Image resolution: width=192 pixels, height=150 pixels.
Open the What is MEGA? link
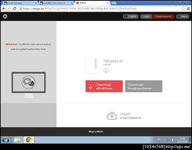pyautogui.click(x=96, y=132)
